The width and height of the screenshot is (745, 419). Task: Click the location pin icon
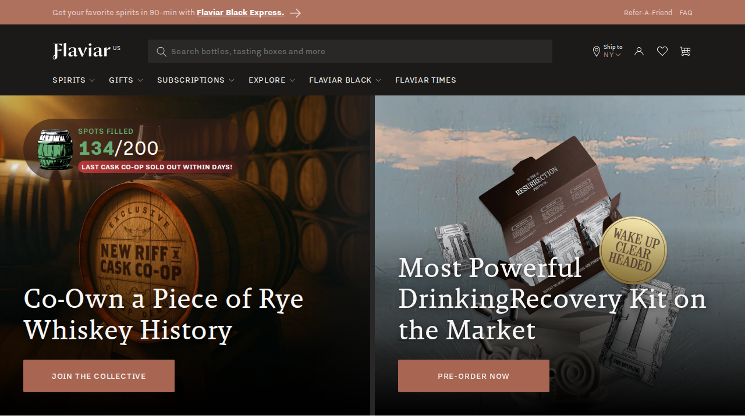click(x=596, y=52)
